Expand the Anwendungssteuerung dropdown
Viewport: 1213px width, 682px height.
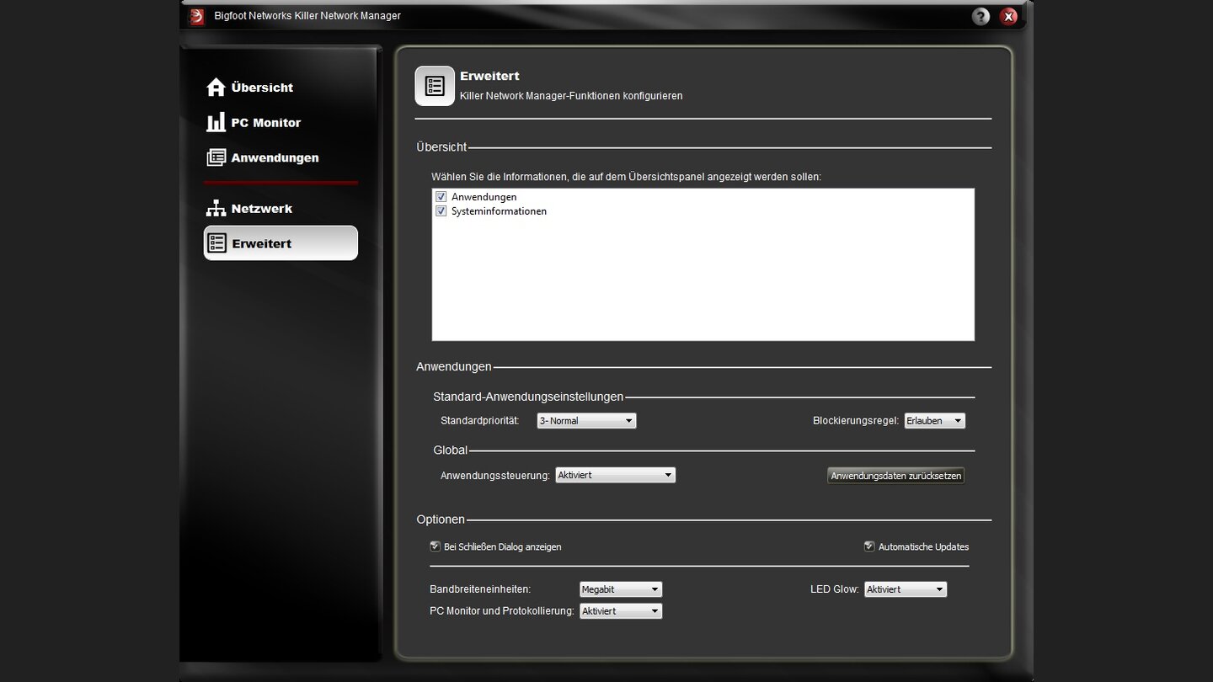(616, 476)
